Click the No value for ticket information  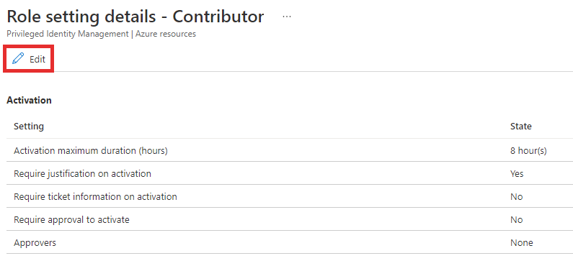coord(516,197)
